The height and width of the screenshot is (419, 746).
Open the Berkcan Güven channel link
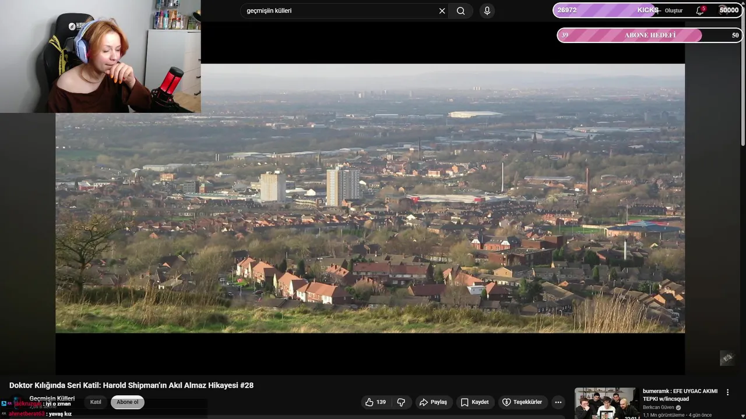pyautogui.click(x=659, y=407)
